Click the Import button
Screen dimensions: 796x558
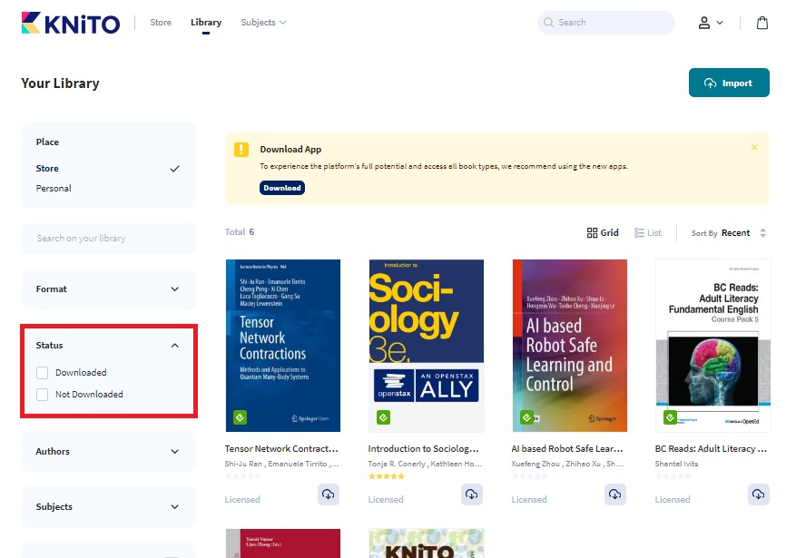click(x=729, y=83)
